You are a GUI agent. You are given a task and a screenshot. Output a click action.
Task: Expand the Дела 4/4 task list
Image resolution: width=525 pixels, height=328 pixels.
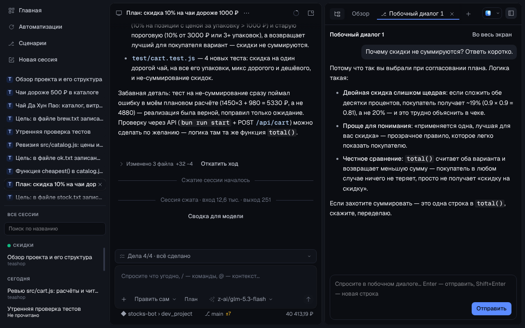click(216, 256)
